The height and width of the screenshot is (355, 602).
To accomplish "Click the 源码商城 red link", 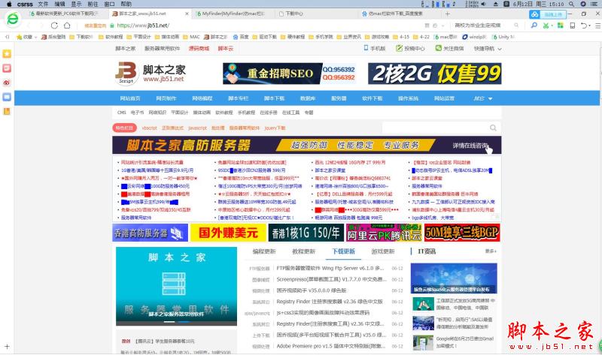I will click(199, 49).
